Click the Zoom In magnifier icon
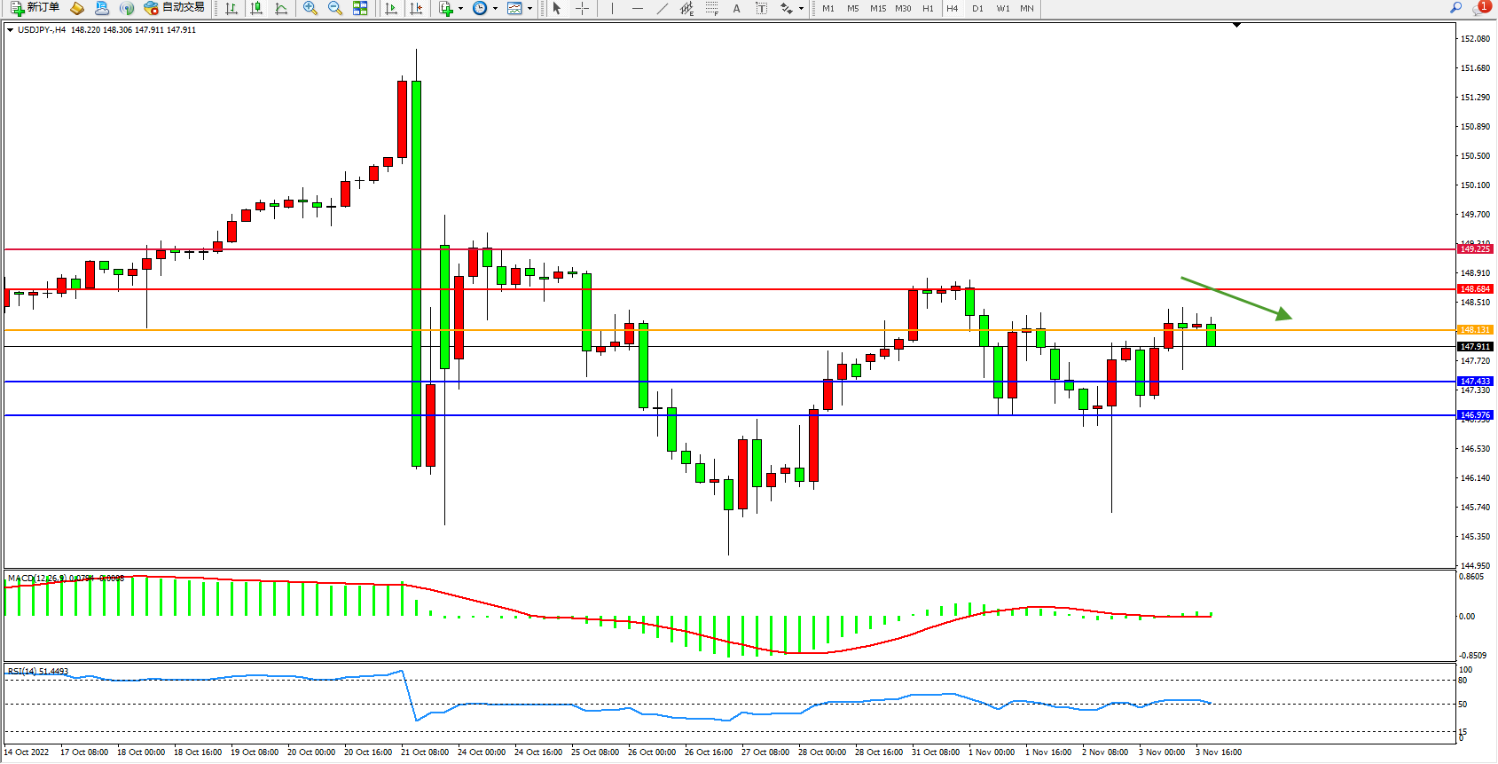Viewport: 1498px width, 764px height. [x=310, y=8]
